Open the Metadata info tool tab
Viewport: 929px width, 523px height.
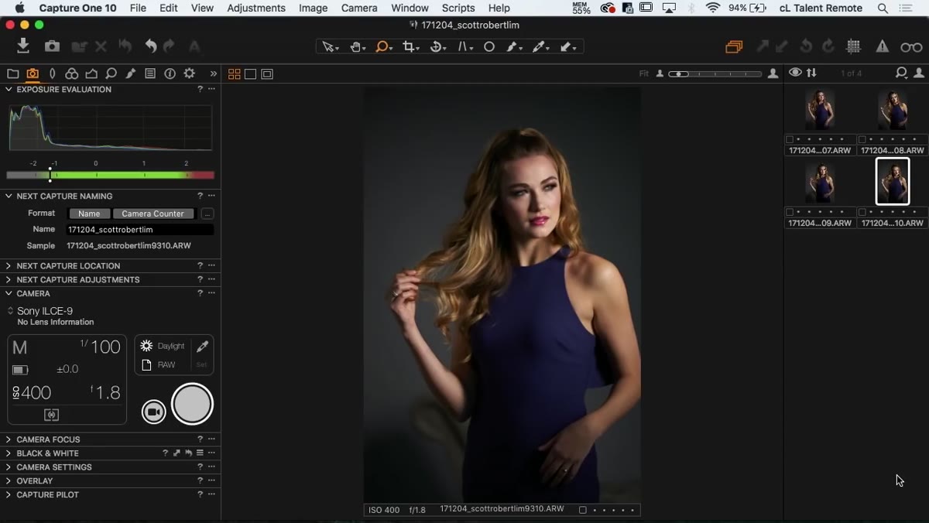(x=170, y=73)
